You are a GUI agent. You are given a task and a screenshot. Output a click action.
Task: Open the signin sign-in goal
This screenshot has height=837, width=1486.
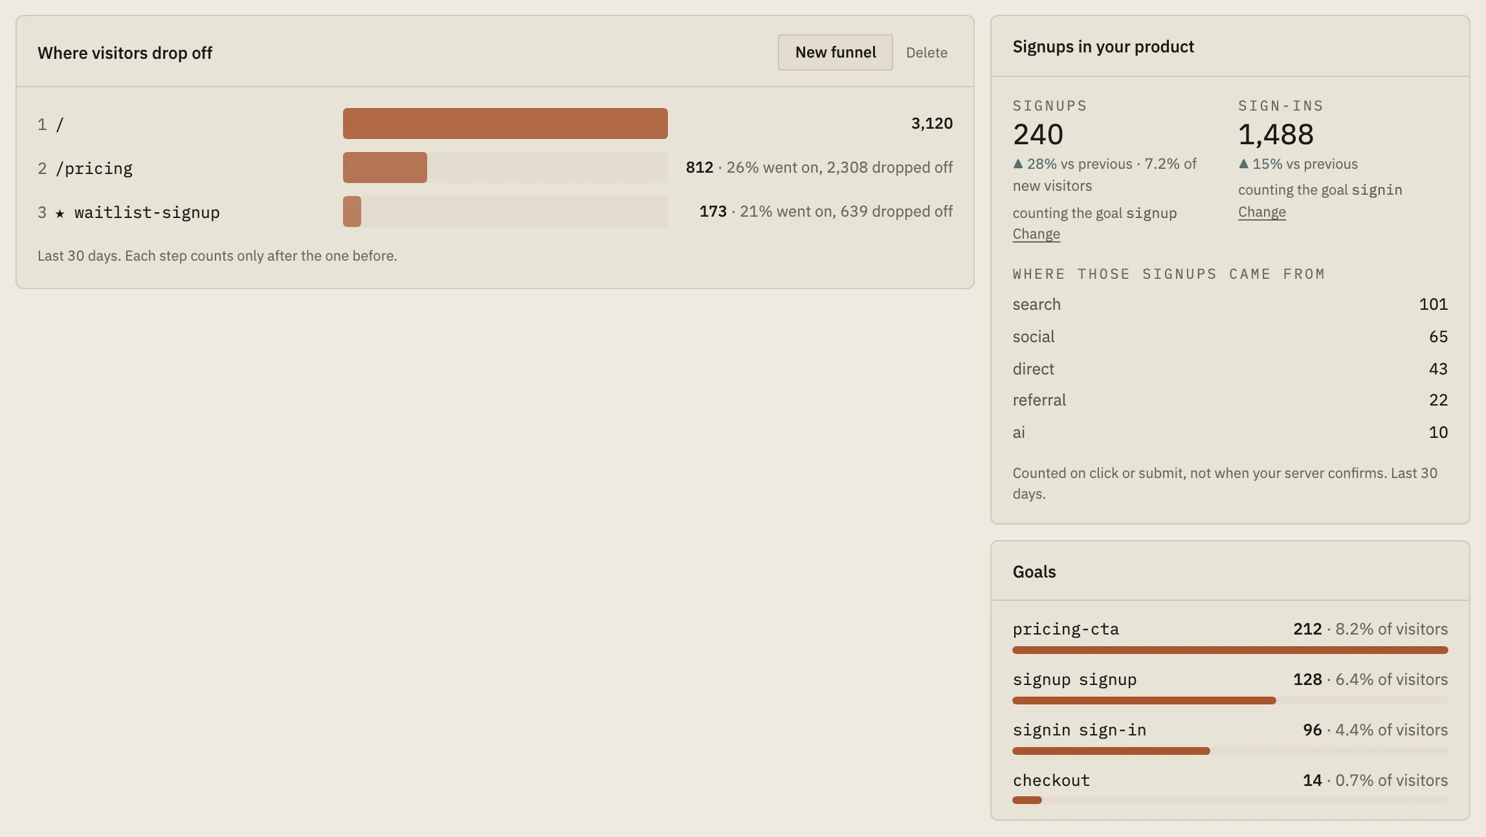[x=1079, y=730]
